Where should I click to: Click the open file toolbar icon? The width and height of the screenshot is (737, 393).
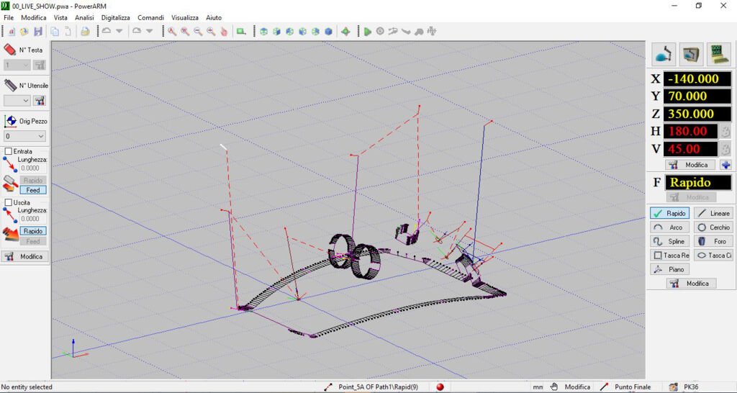[x=24, y=32]
